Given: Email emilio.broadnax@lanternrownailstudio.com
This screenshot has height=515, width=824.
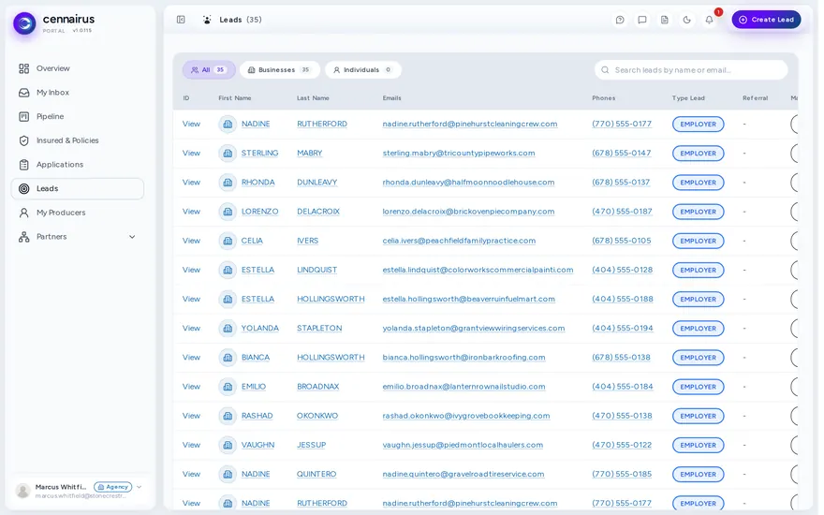Looking at the screenshot, I should coord(463,387).
